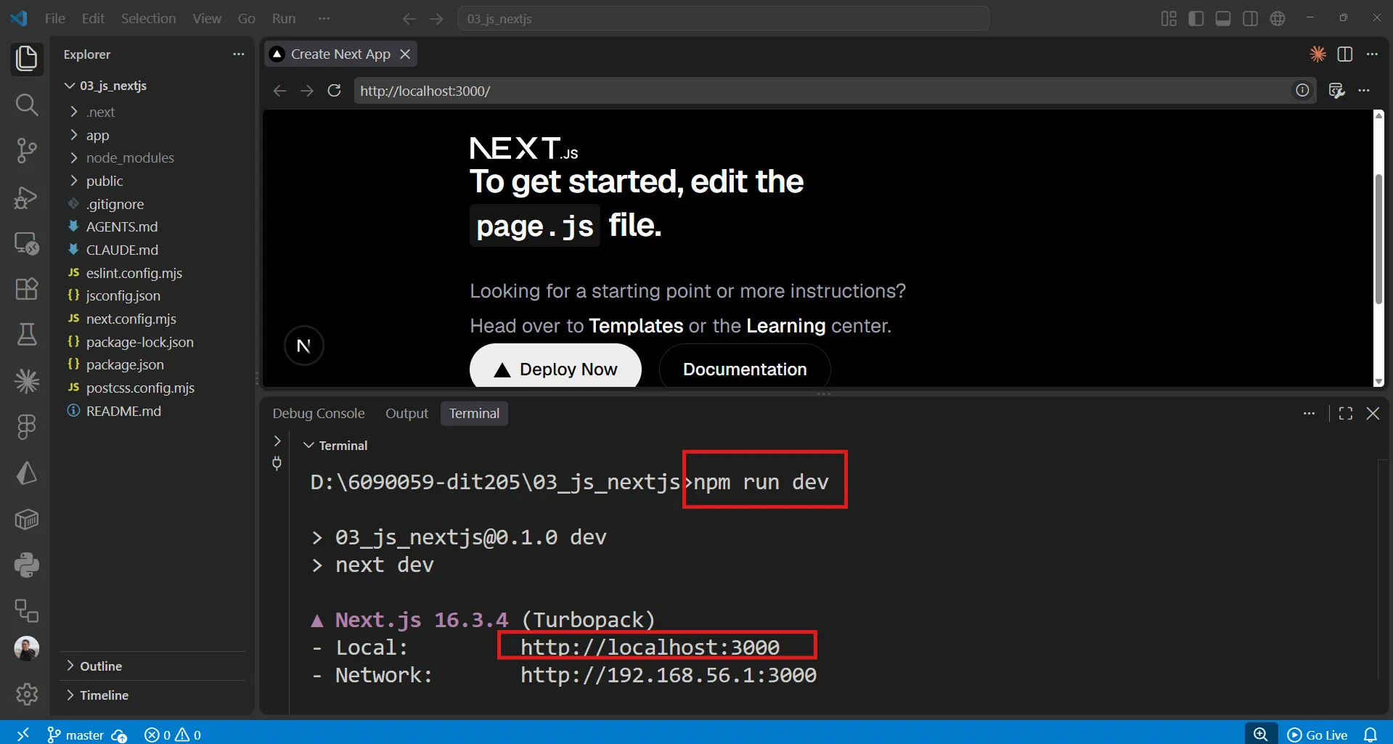
Task: Open the Manage gear icon
Action: 27,694
